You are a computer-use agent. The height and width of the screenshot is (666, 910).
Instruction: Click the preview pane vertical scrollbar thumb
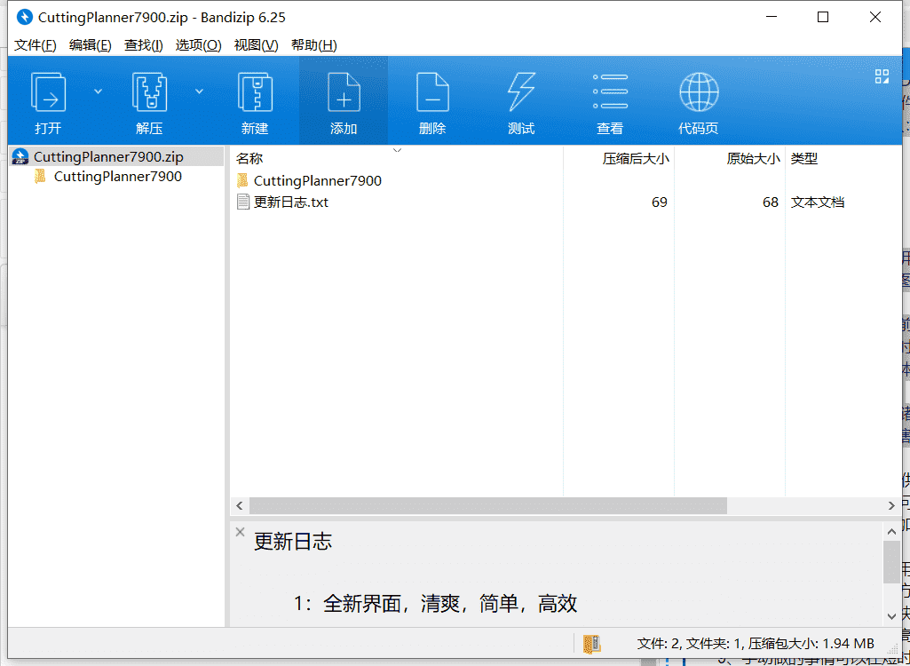click(891, 562)
